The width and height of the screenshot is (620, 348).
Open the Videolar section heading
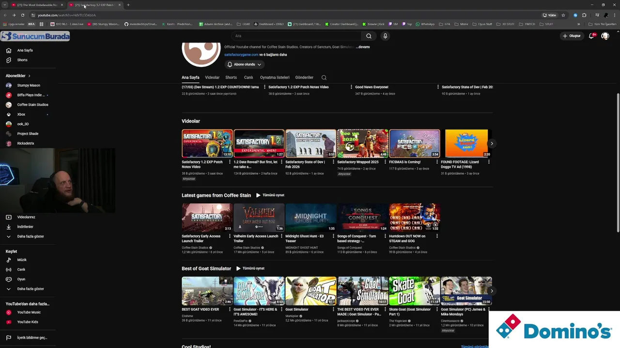(191, 121)
